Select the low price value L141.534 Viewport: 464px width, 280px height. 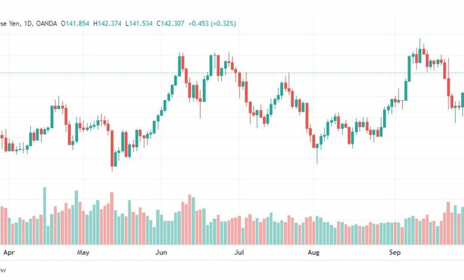coord(139,23)
